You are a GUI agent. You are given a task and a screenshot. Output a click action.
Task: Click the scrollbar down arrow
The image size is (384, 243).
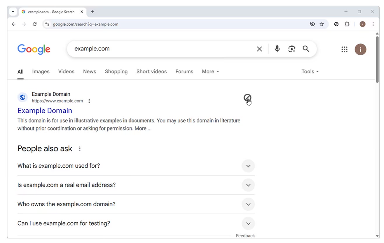tap(377, 236)
